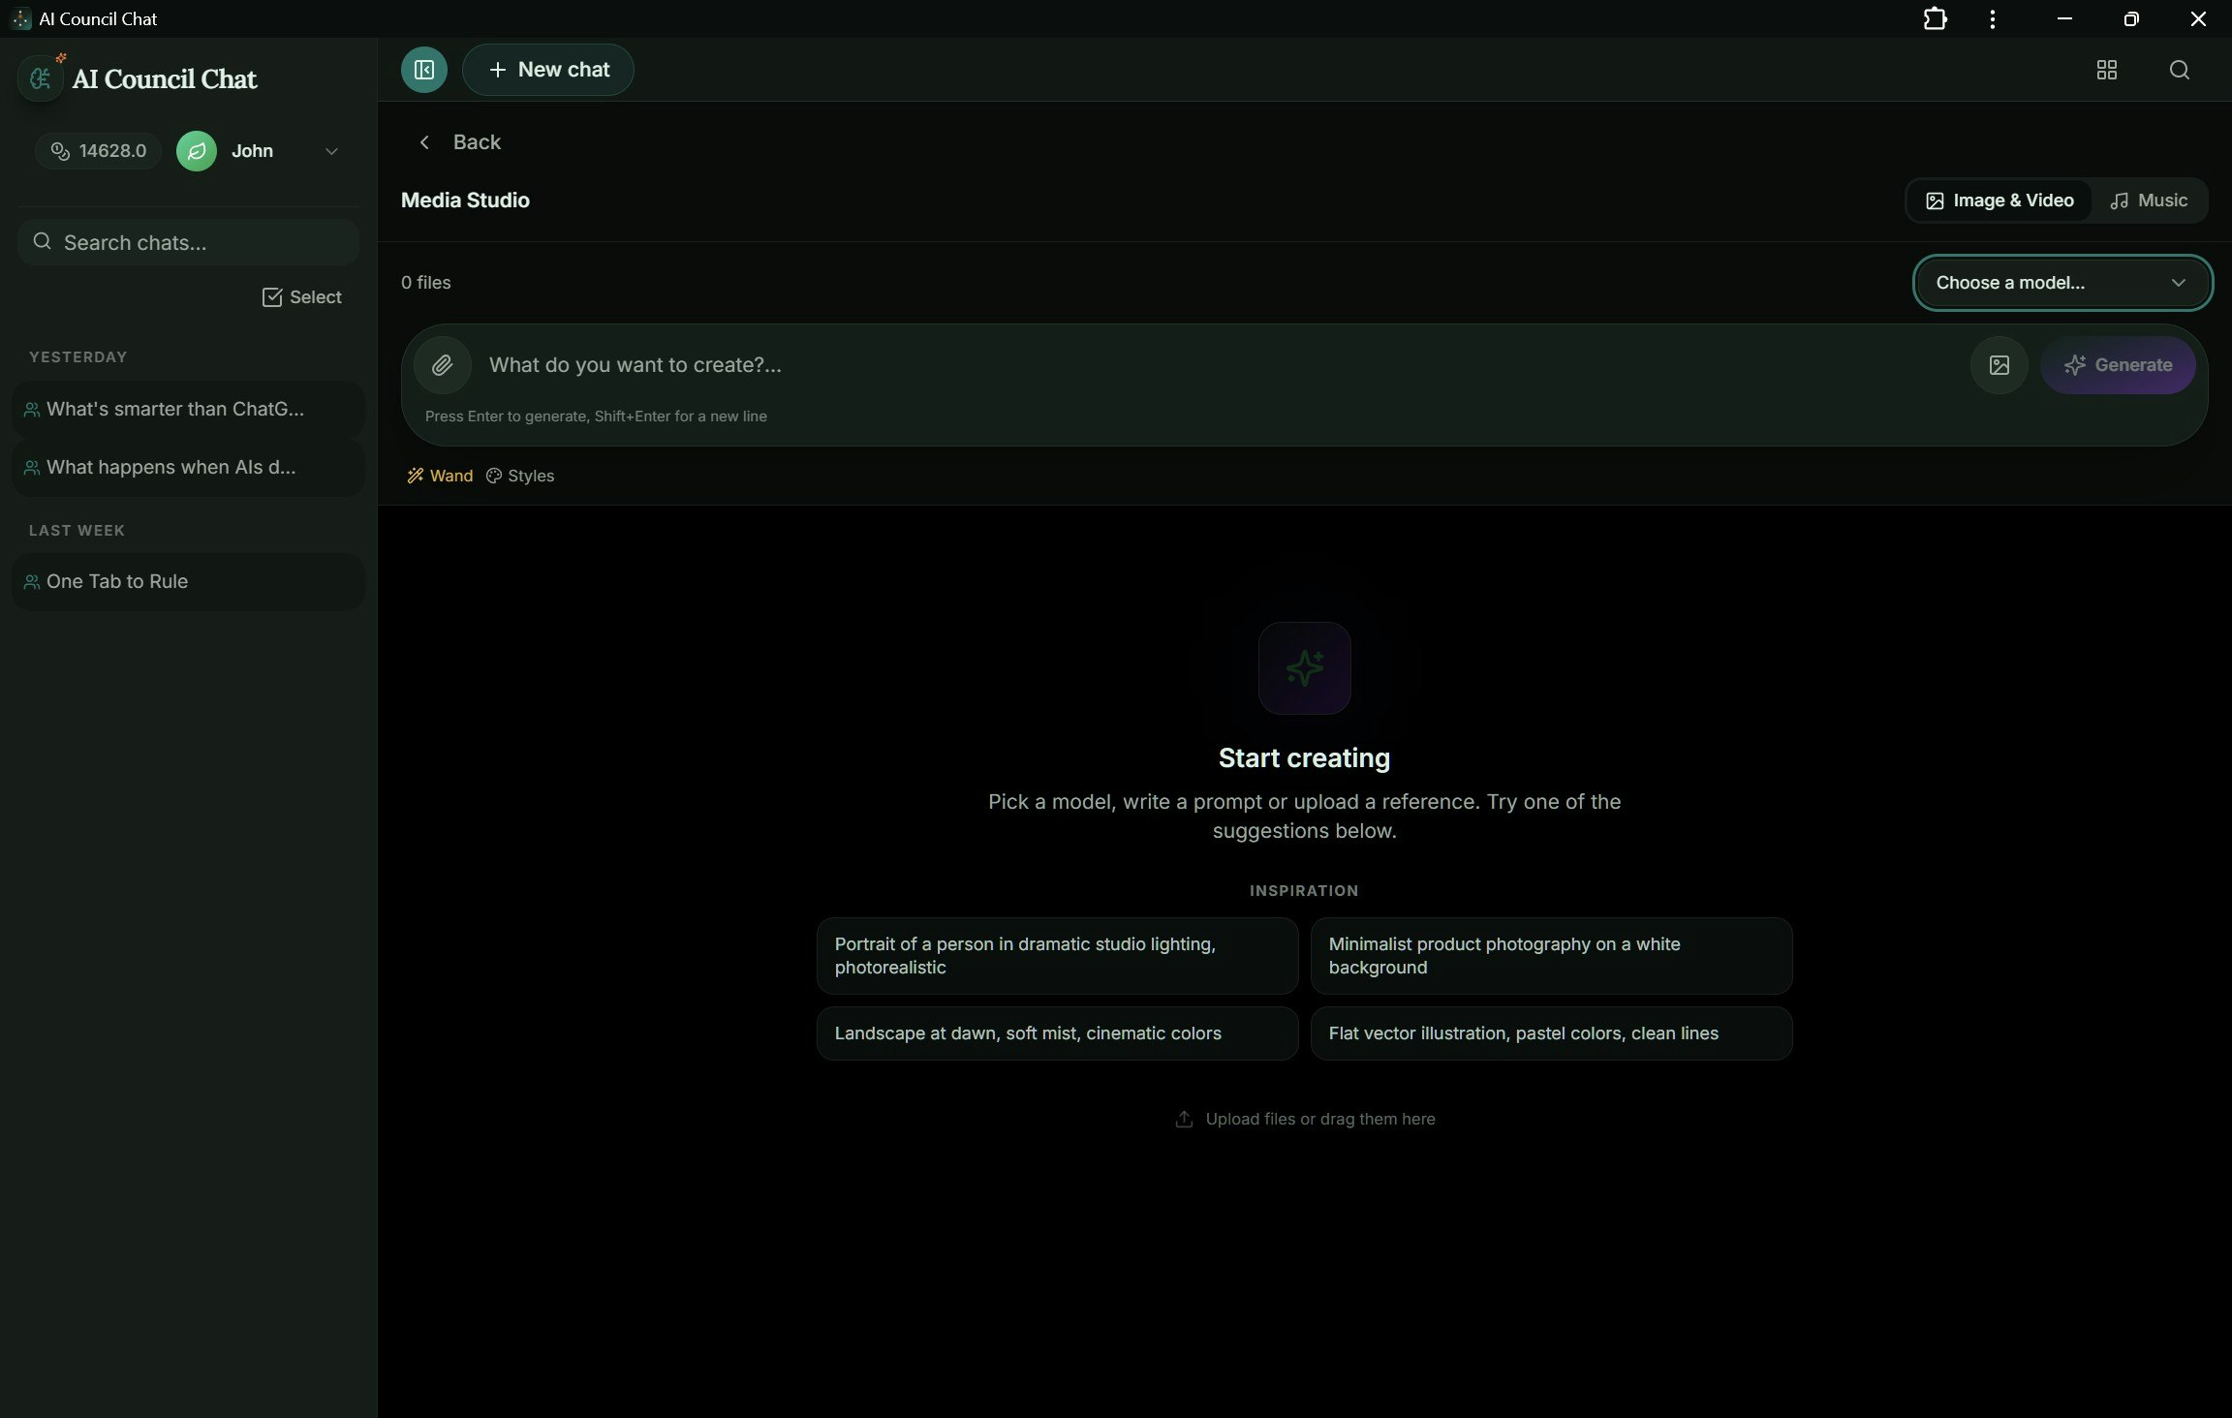This screenshot has width=2232, height=1418.
Task: Focus the Search chats field
Action: 188,242
